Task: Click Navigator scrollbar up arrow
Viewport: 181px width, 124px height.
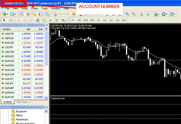Action: [x=46, y=111]
